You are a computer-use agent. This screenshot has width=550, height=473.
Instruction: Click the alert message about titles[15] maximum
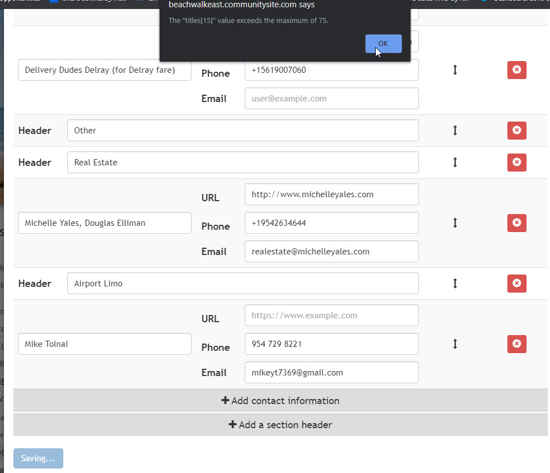(x=248, y=20)
